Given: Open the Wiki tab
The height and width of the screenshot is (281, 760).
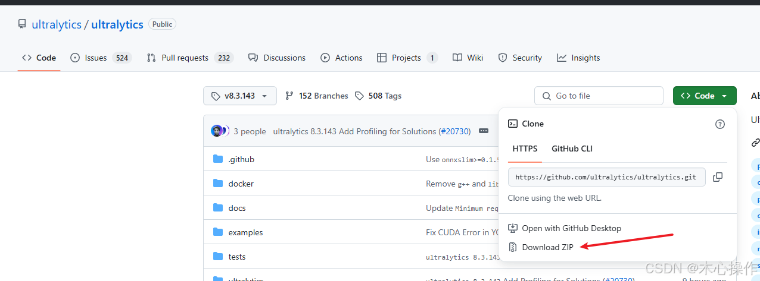Looking at the screenshot, I should (x=468, y=58).
